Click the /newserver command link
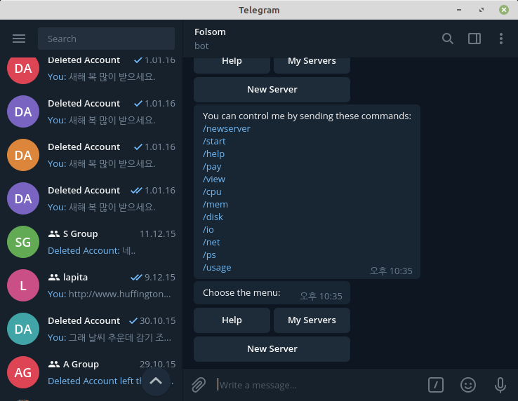This screenshot has height=401, width=518. 226,129
